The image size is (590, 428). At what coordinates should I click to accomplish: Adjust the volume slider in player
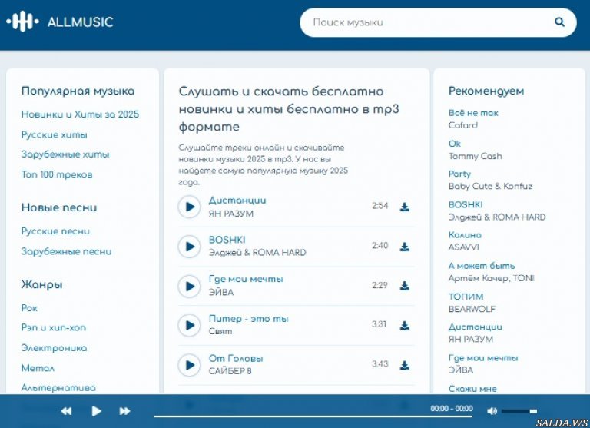click(519, 411)
